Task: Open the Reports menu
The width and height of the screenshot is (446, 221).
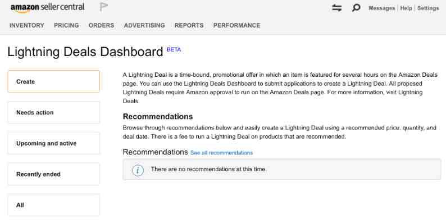Action: tap(189, 25)
